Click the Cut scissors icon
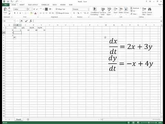Screen dimensions: 165x124 (9, 8)
